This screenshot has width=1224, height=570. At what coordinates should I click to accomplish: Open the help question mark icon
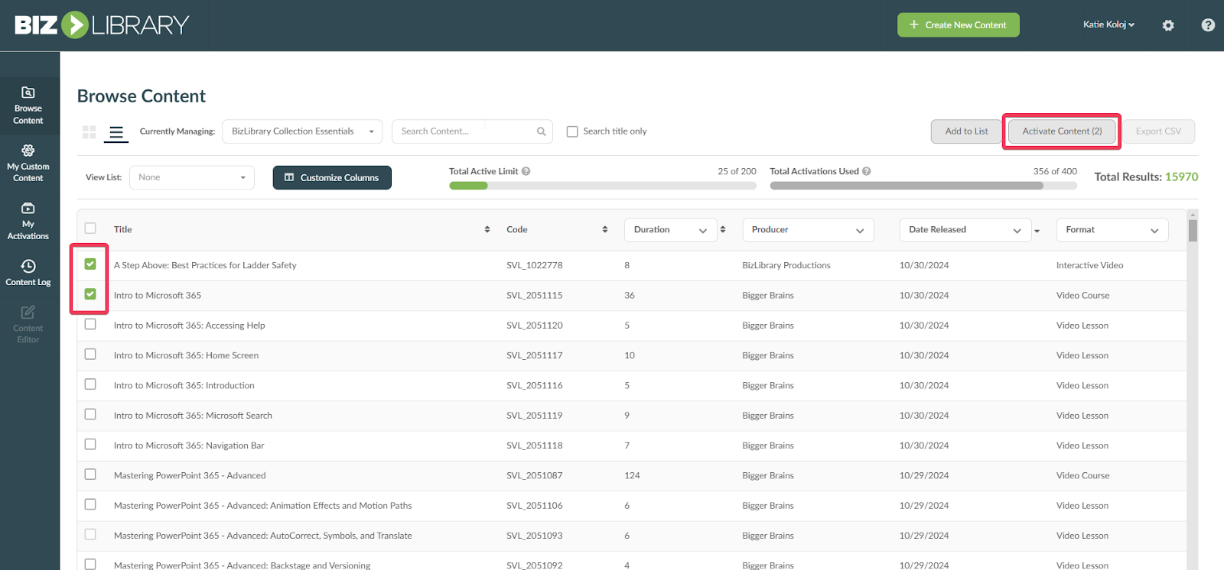pos(1208,25)
